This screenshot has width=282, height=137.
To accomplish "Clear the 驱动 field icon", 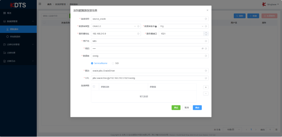I will 206,71.
